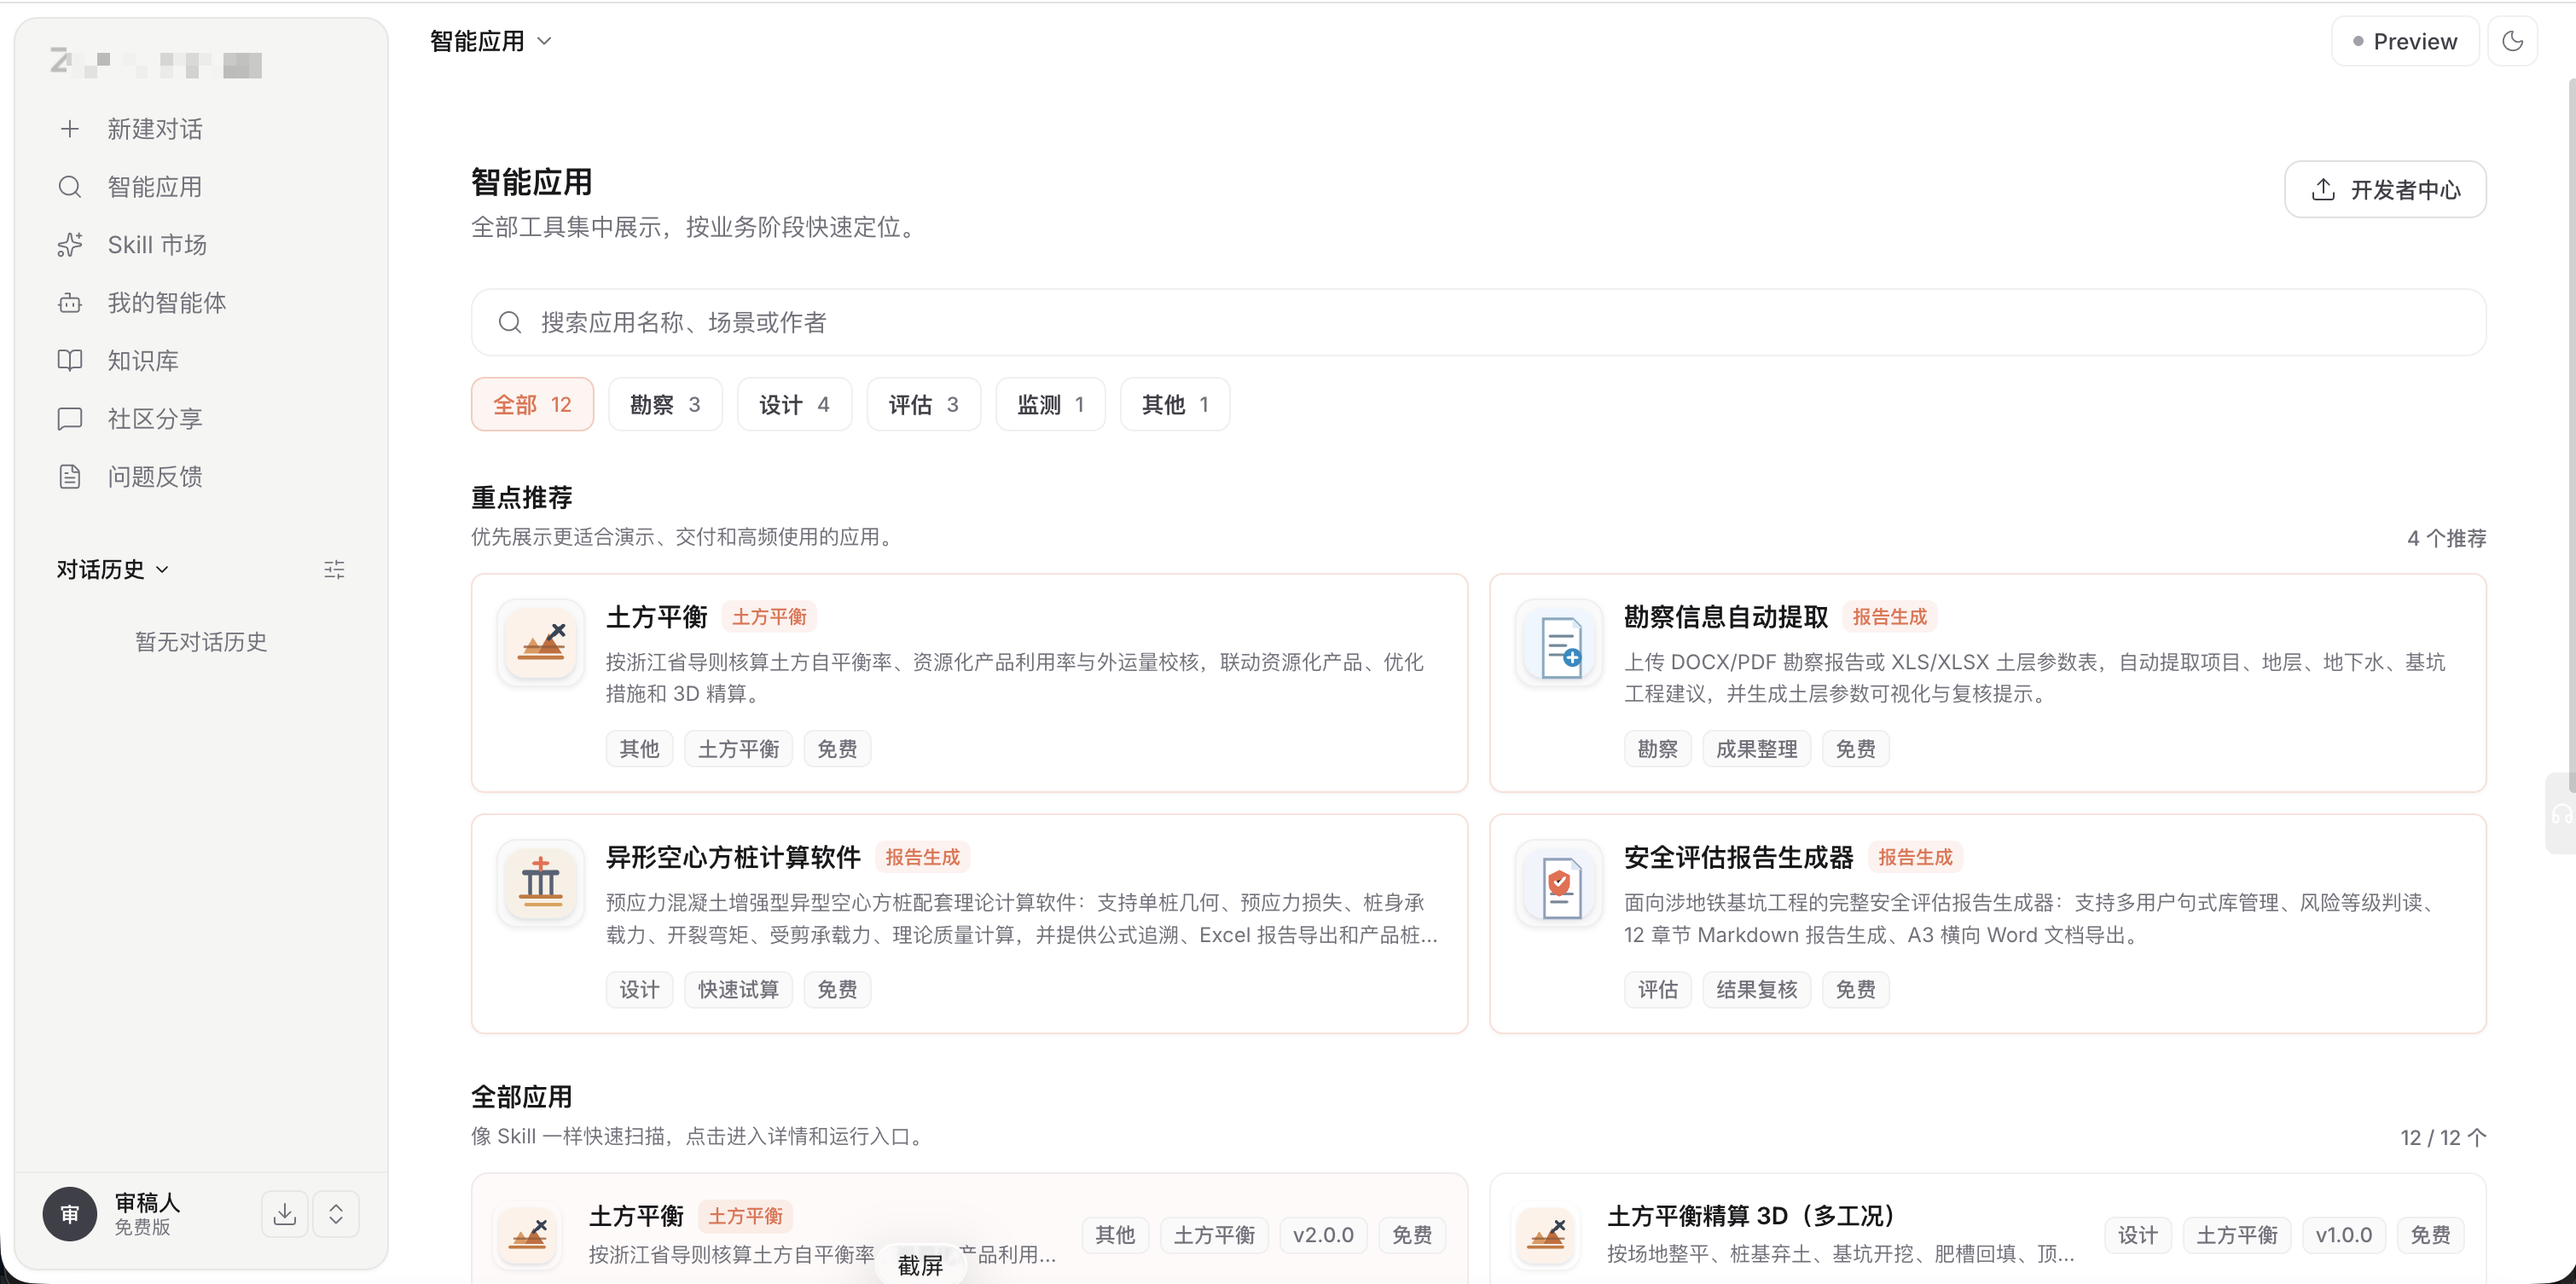Click the document icon beside 问题反馈
Screen dimensions: 2576x1284
[69, 477]
